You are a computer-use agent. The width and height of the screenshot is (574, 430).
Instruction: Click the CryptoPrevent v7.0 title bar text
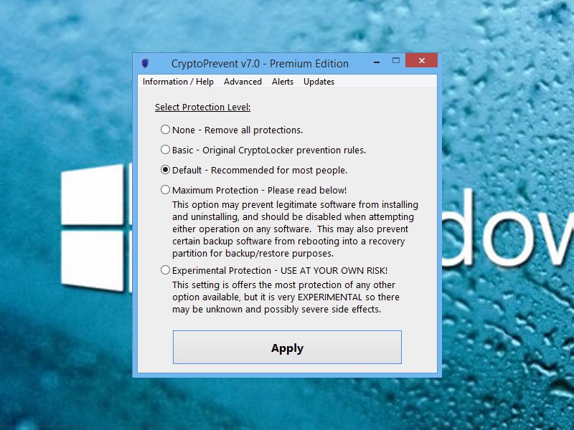[260, 63]
